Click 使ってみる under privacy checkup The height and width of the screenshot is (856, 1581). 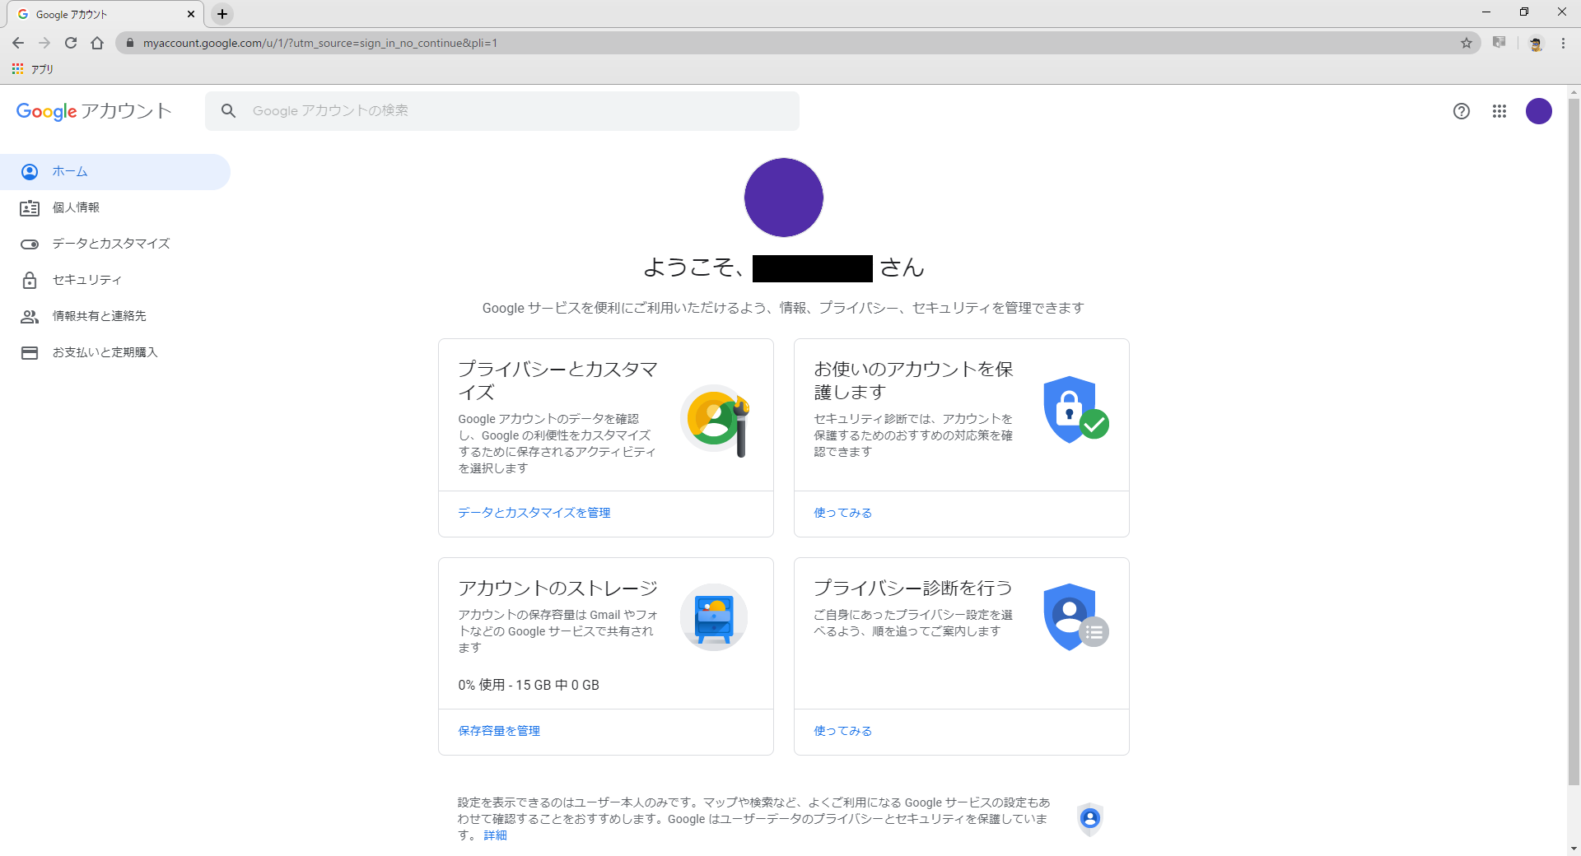(x=842, y=731)
